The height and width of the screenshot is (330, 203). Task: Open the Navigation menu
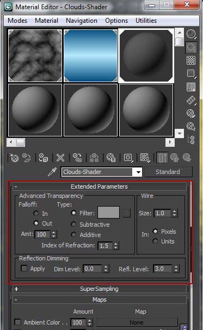(82, 21)
